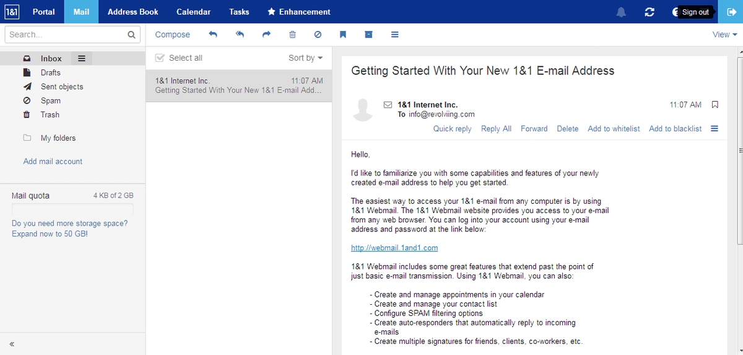Click the sender avatar picture
This screenshot has width=743, height=355.
pos(362,110)
